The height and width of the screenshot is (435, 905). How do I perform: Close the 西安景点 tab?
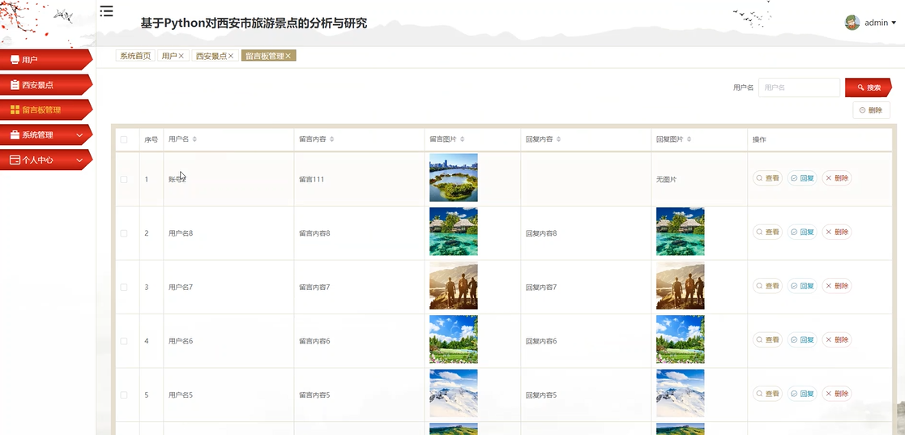point(231,56)
